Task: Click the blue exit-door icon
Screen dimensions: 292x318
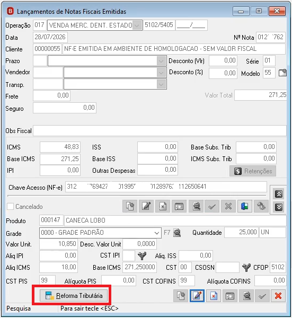Action: [x=245, y=206]
